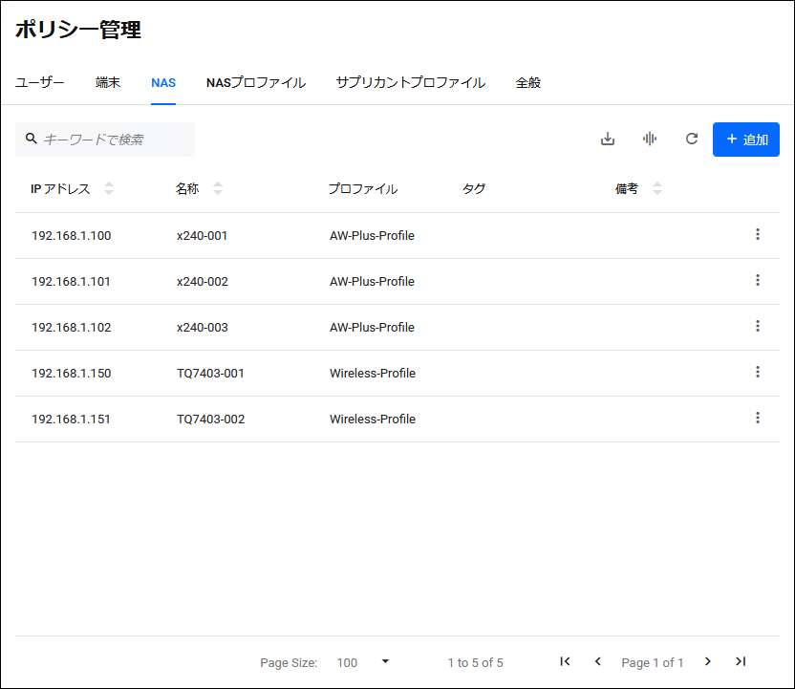Click the 追加 add button
Screen dimensions: 795x689
[746, 140]
